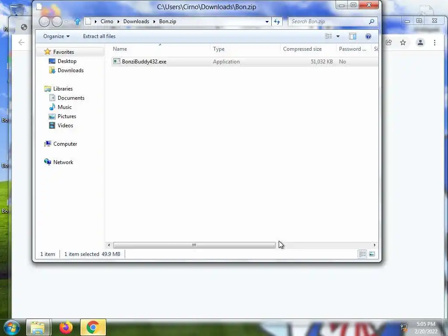Switch to Chrome on the taskbar
This screenshot has width=448, height=336.
pyautogui.click(x=93, y=327)
